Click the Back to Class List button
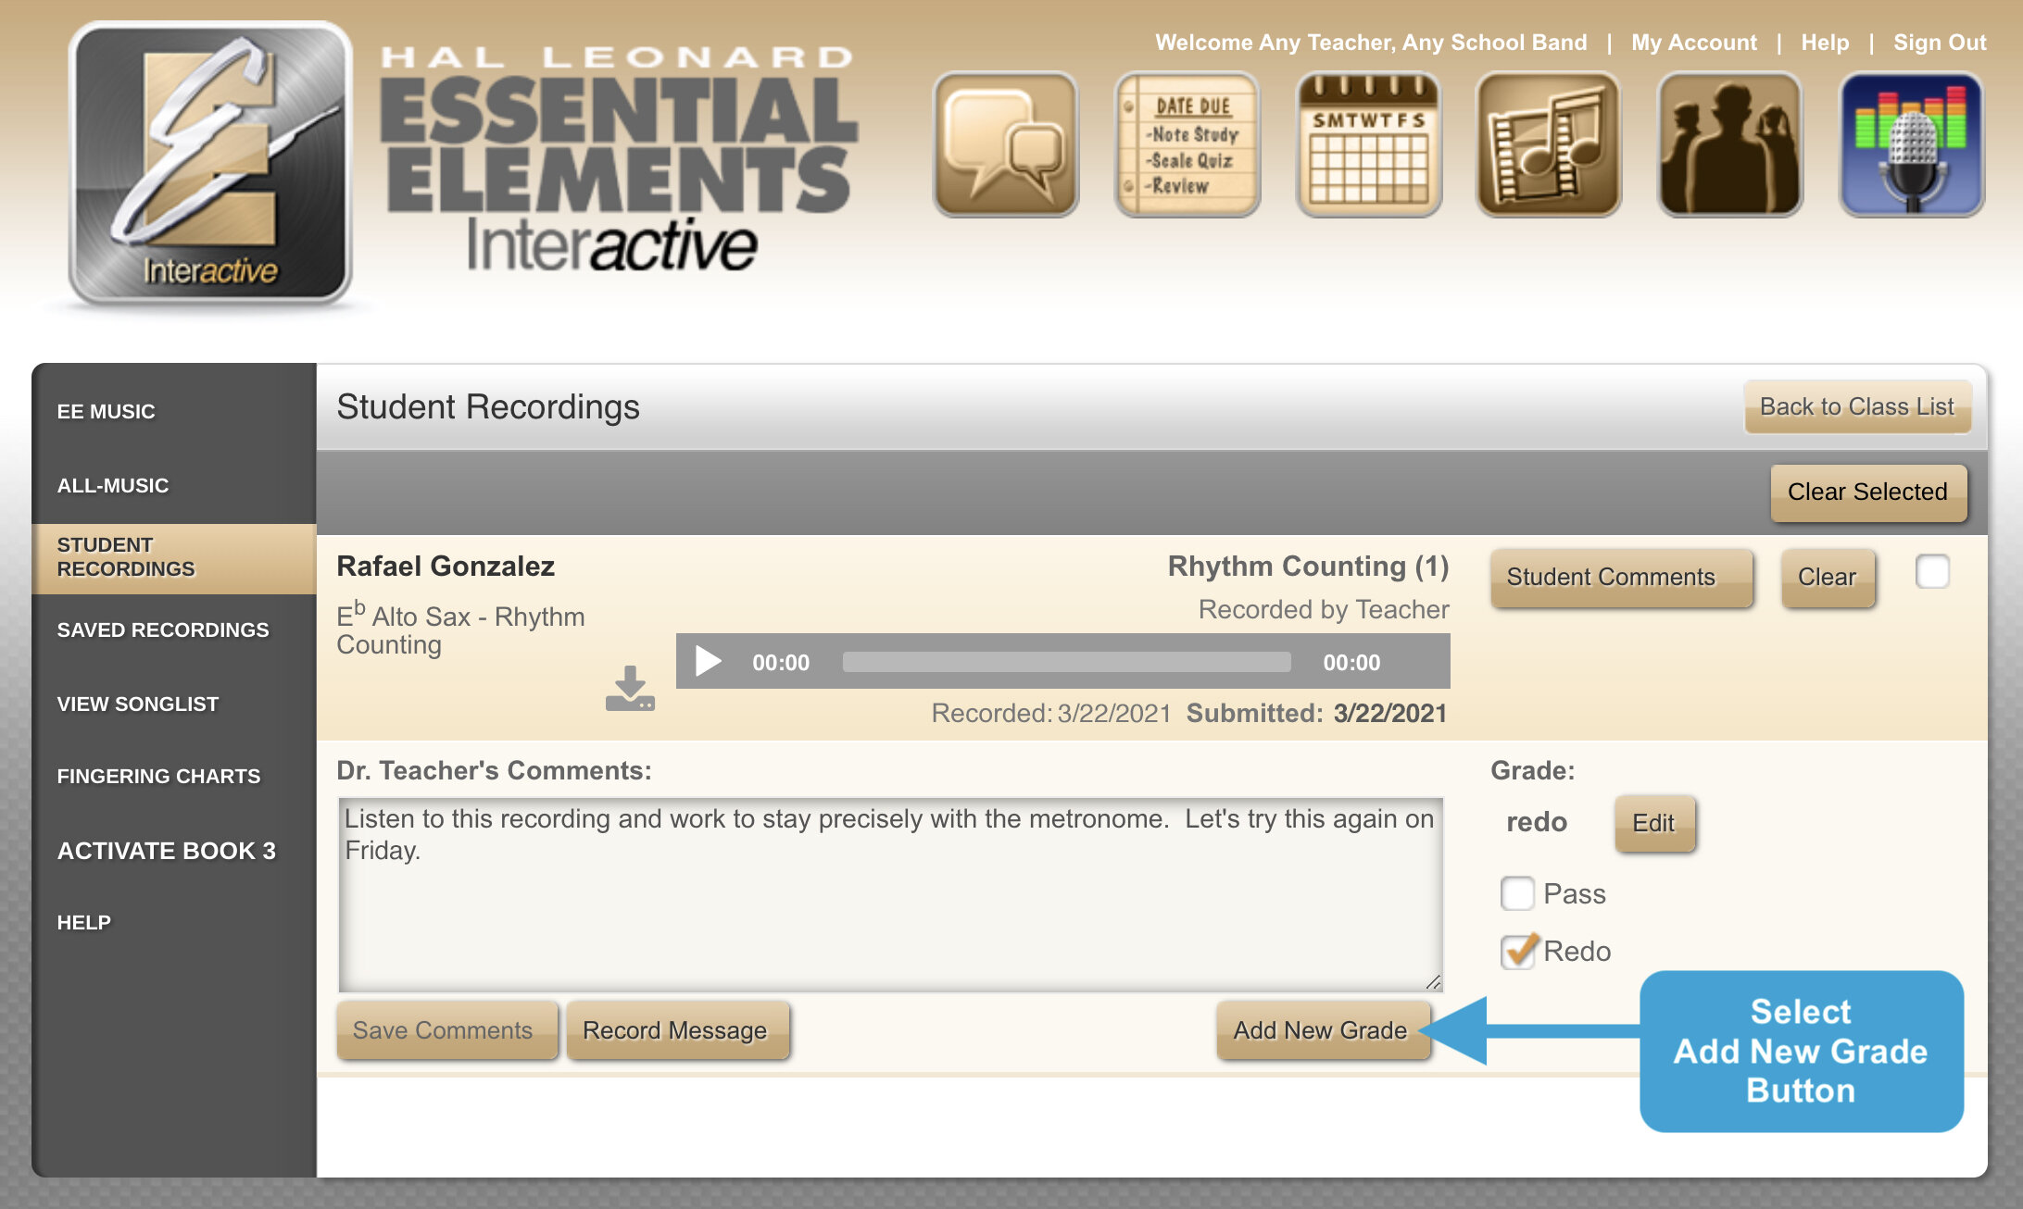This screenshot has width=2023, height=1209. coord(1856,406)
